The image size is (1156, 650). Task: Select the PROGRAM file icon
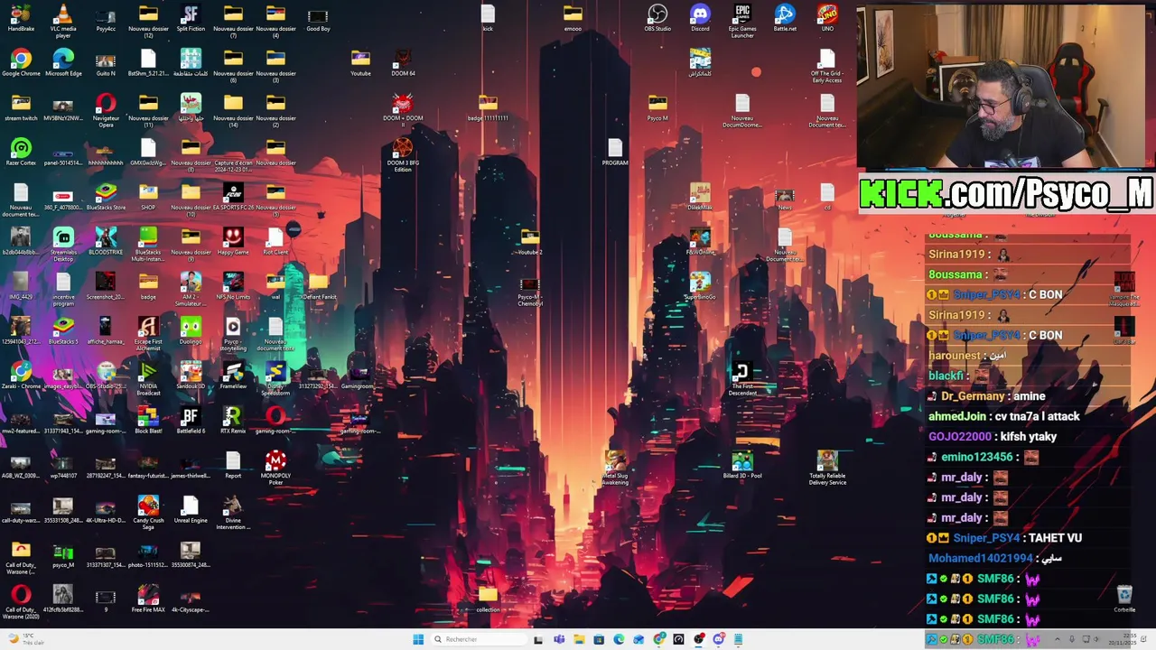click(x=615, y=152)
